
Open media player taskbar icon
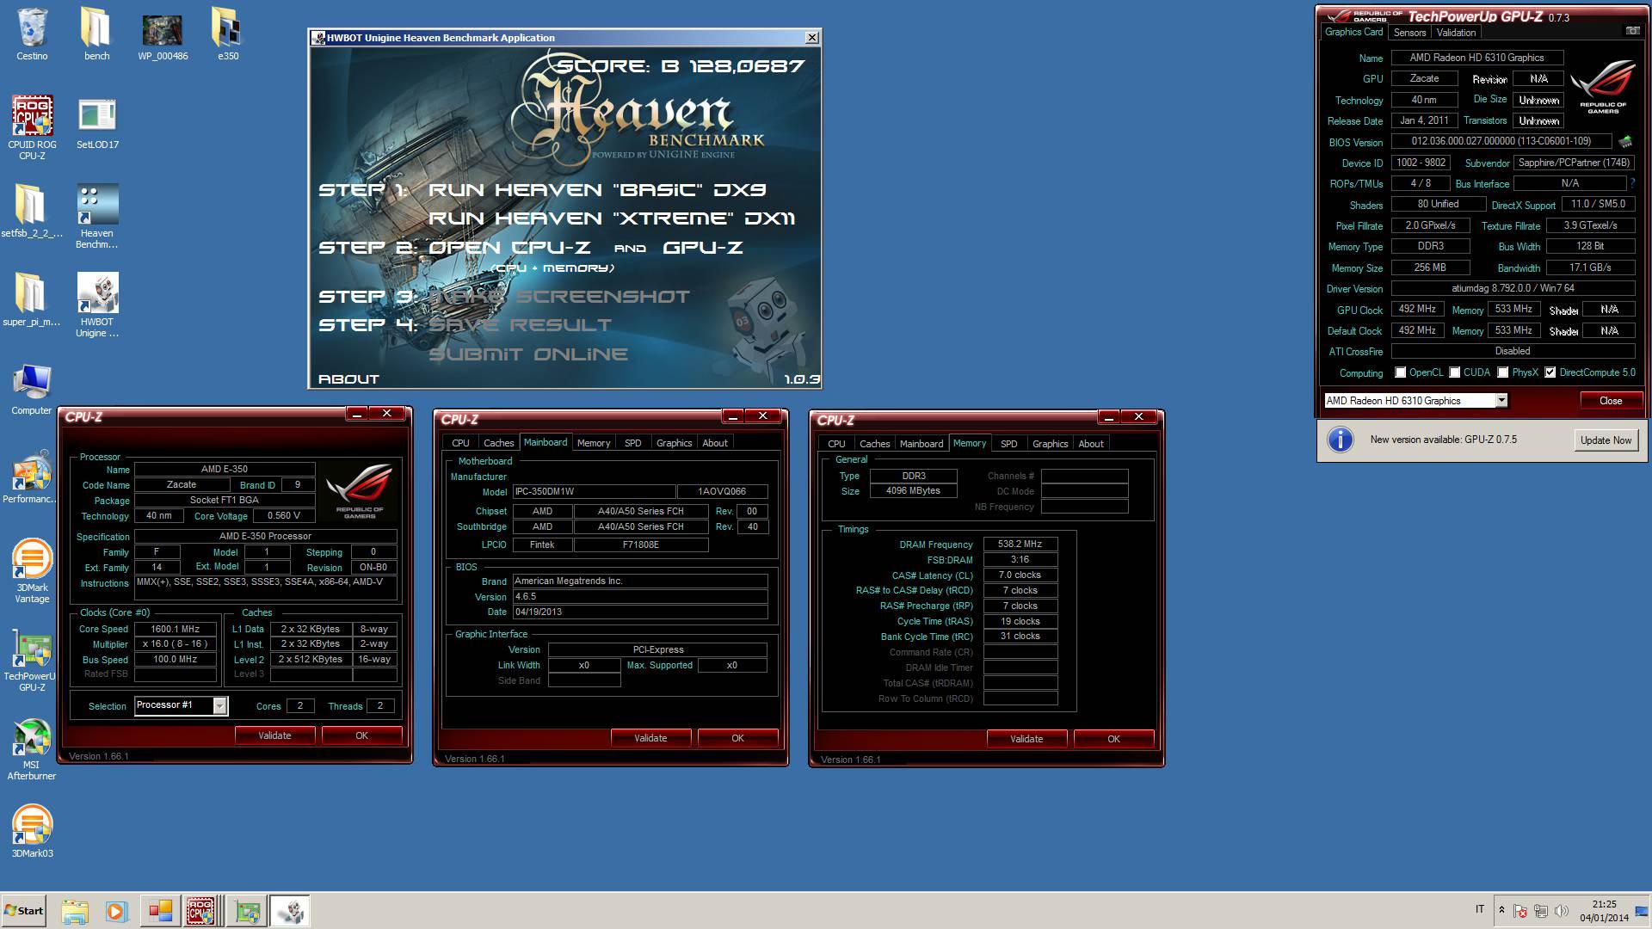pyautogui.click(x=116, y=911)
